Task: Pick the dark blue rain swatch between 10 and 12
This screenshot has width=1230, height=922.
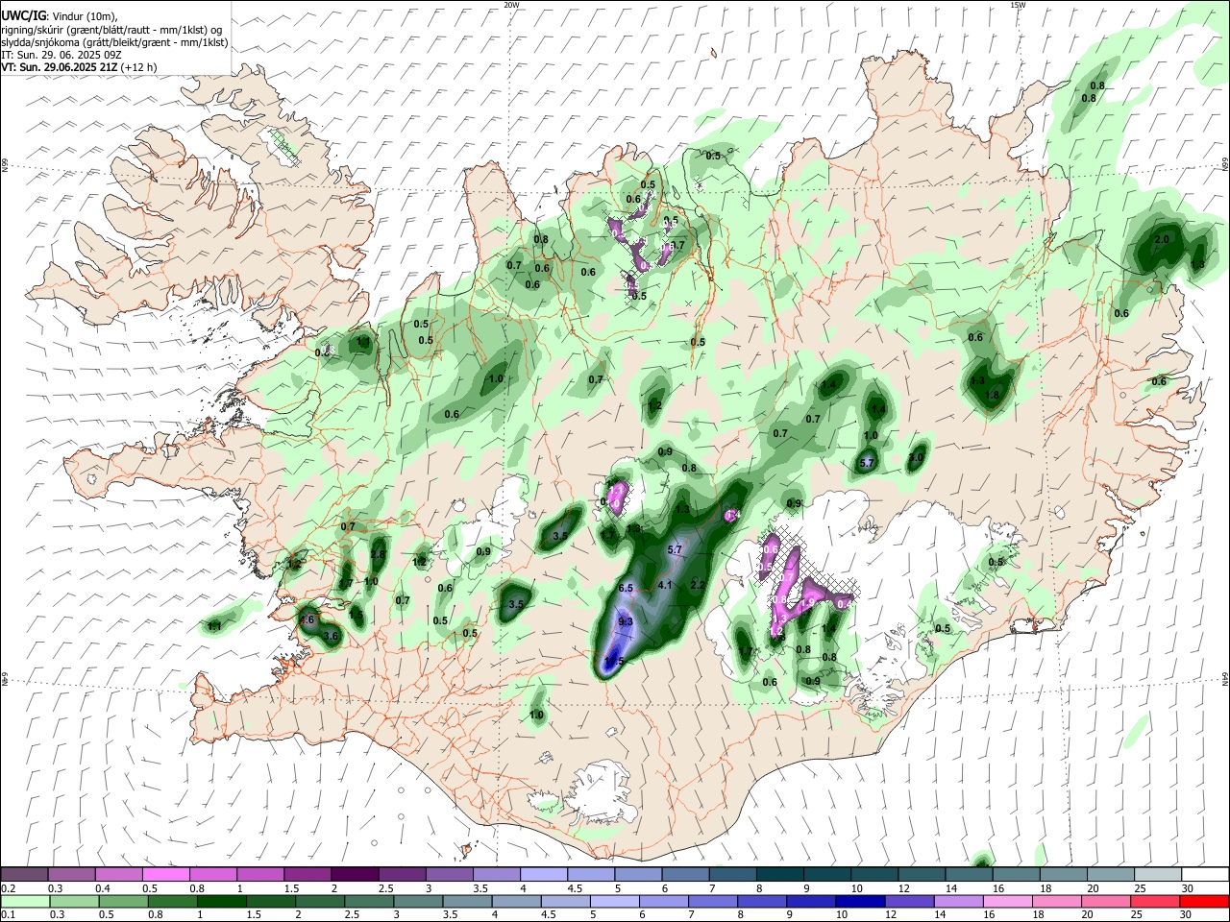Action: pos(860,901)
